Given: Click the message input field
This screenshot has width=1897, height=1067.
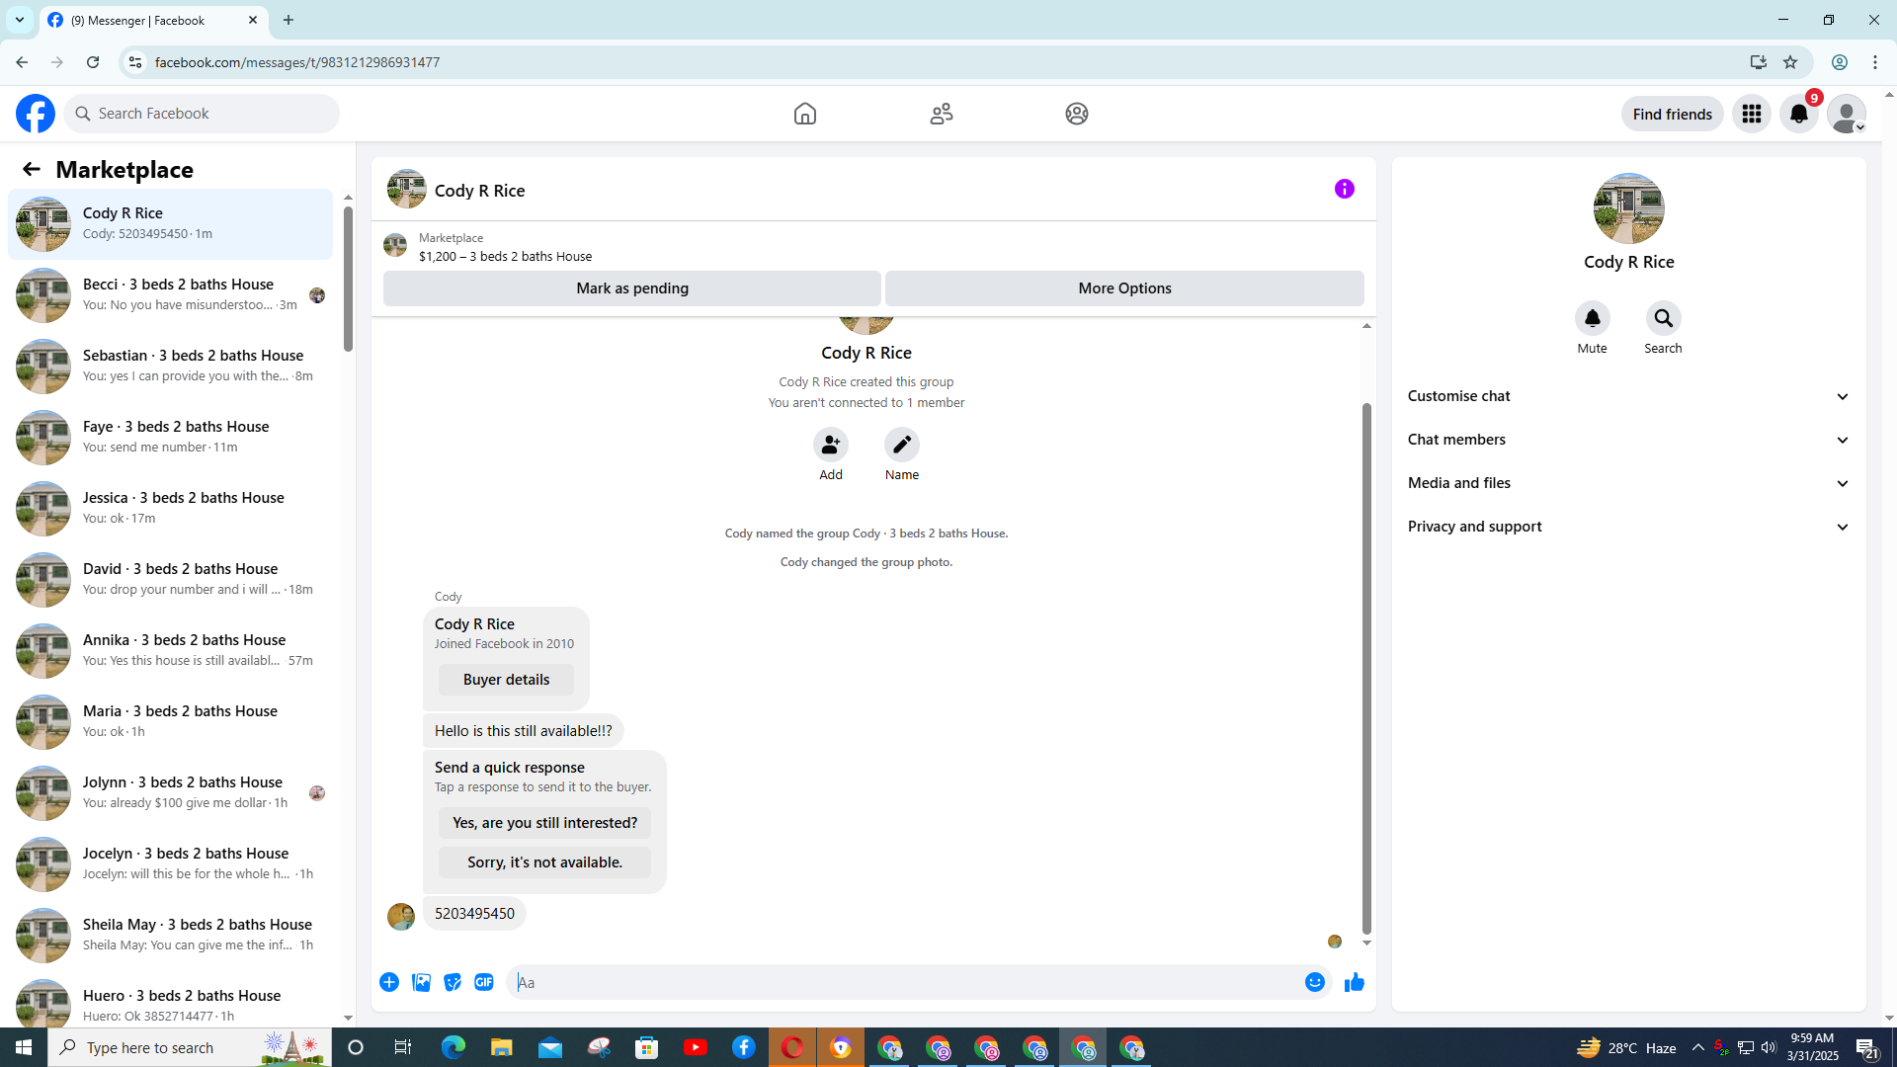Looking at the screenshot, I should (x=904, y=982).
